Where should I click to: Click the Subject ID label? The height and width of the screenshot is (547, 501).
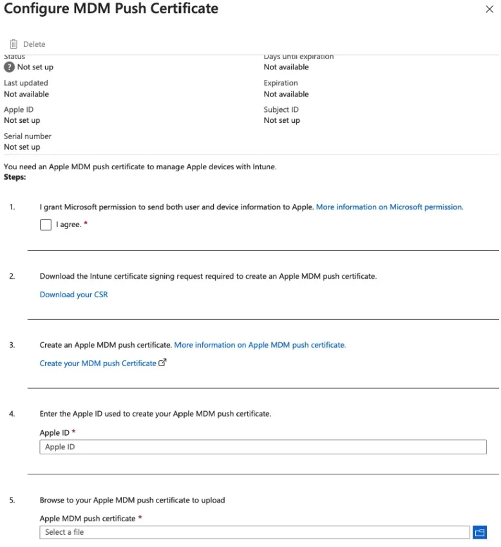tap(281, 109)
